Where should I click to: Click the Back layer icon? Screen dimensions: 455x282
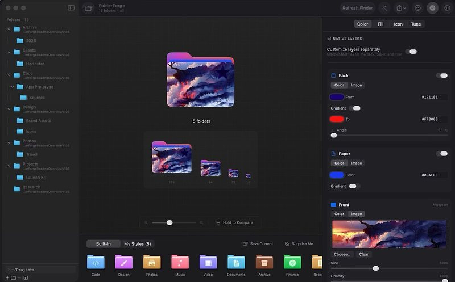[333, 75]
